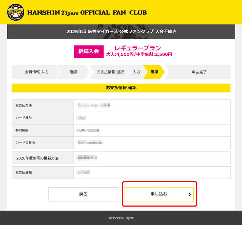Click the Hanshin Tigers fan club logo
This screenshot has width=242, height=225.
tap(16, 12)
